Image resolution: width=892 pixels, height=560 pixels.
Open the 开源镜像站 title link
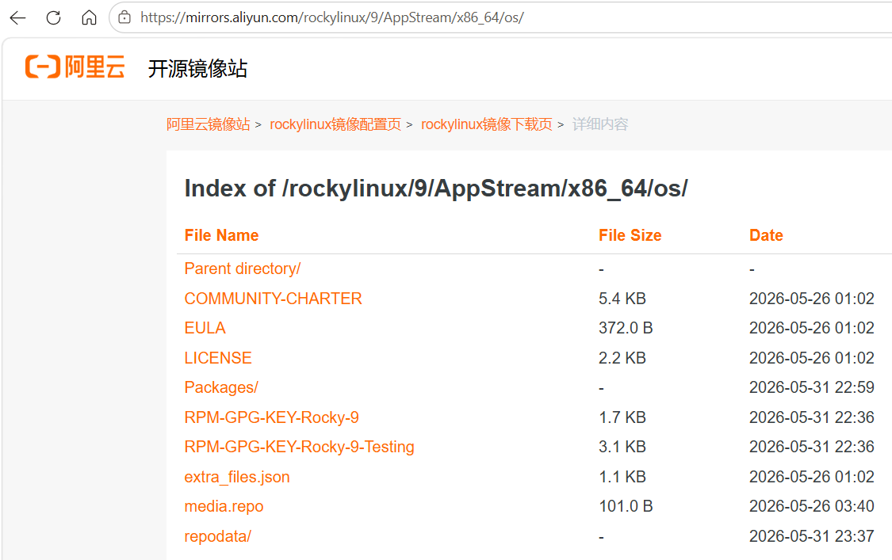coord(197,68)
